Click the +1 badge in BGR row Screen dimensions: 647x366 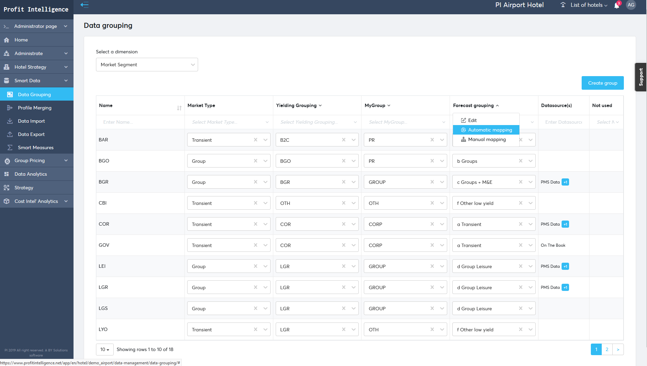[x=565, y=182]
